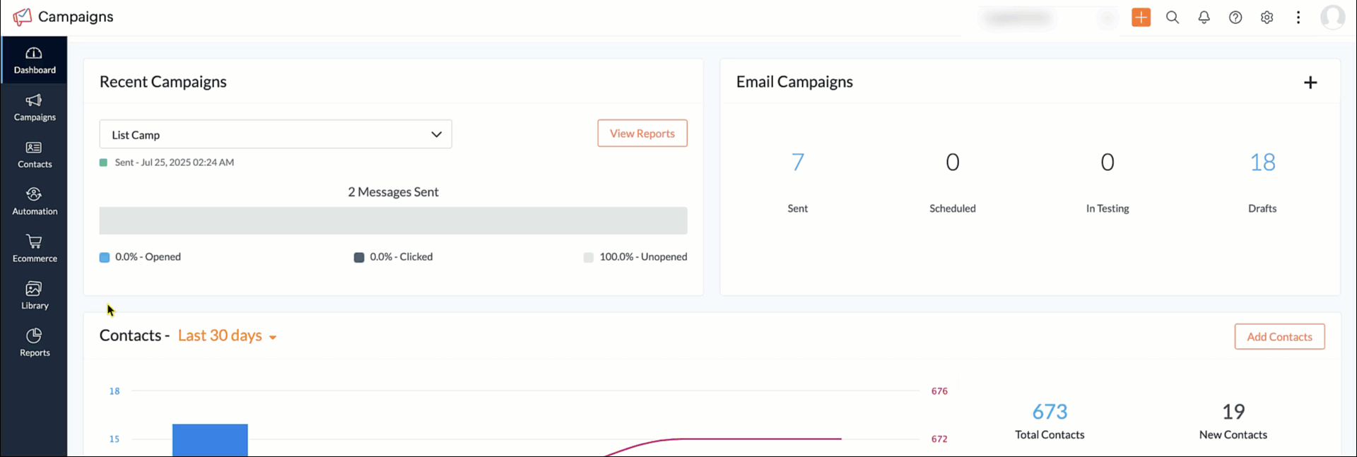
Task: Click the View Reports button
Action: coord(642,133)
